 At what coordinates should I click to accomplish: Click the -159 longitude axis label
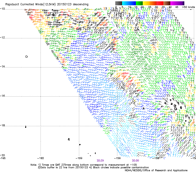(x=79, y=158)
